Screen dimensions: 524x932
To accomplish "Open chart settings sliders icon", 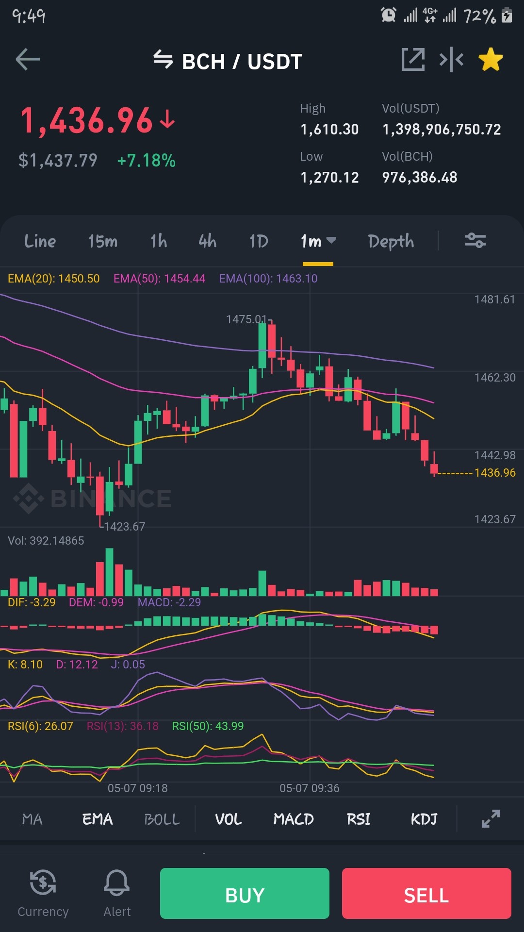I will point(475,240).
